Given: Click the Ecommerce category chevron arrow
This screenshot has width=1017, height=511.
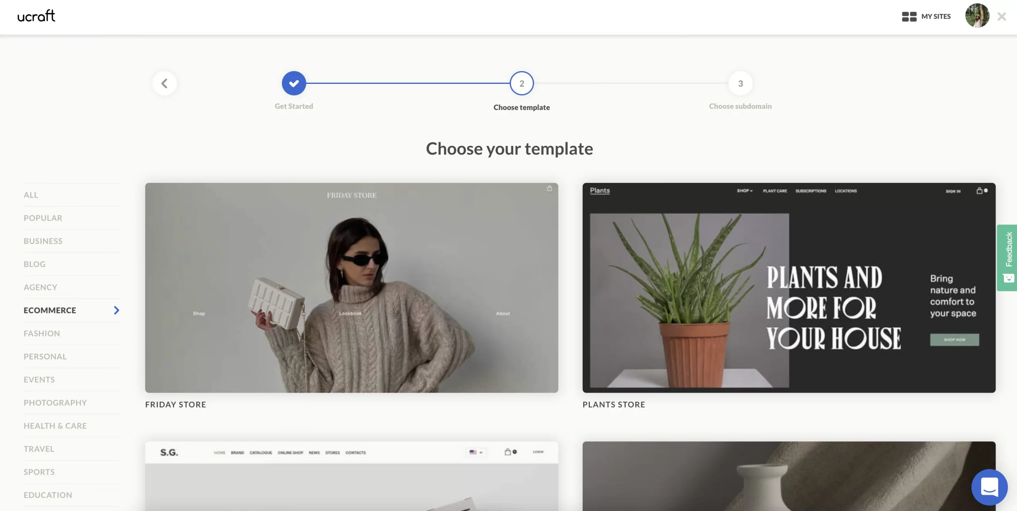Looking at the screenshot, I should coord(116,310).
